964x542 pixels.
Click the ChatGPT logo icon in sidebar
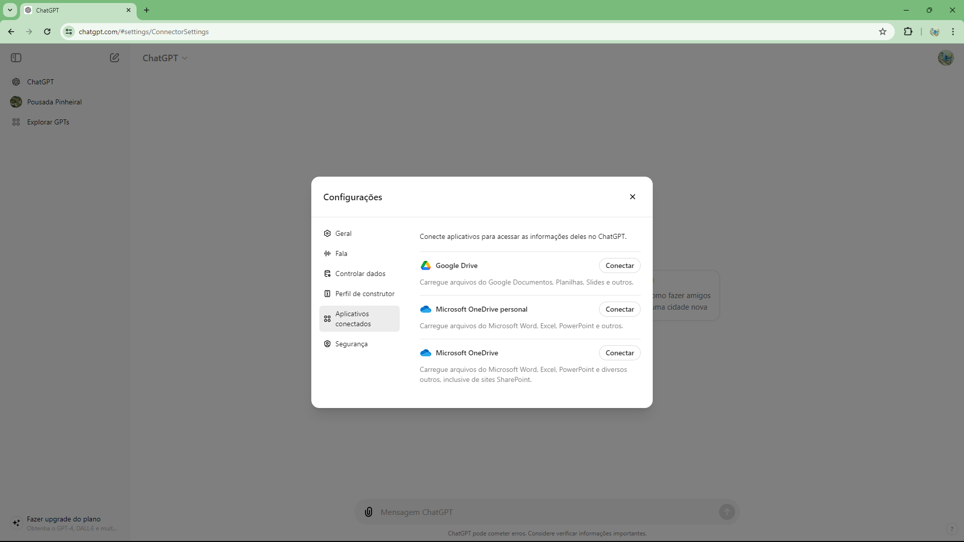(x=16, y=82)
